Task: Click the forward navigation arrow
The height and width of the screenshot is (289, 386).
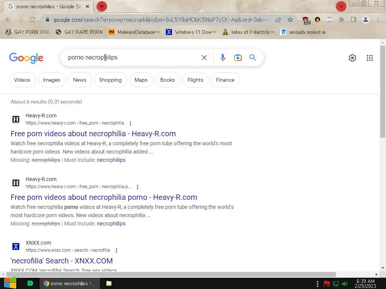Action: click(x=20, y=20)
